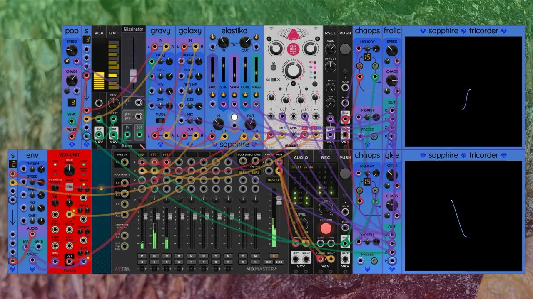
Task: Click the AUDIO LEVEL knob
Action: coord(301,224)
